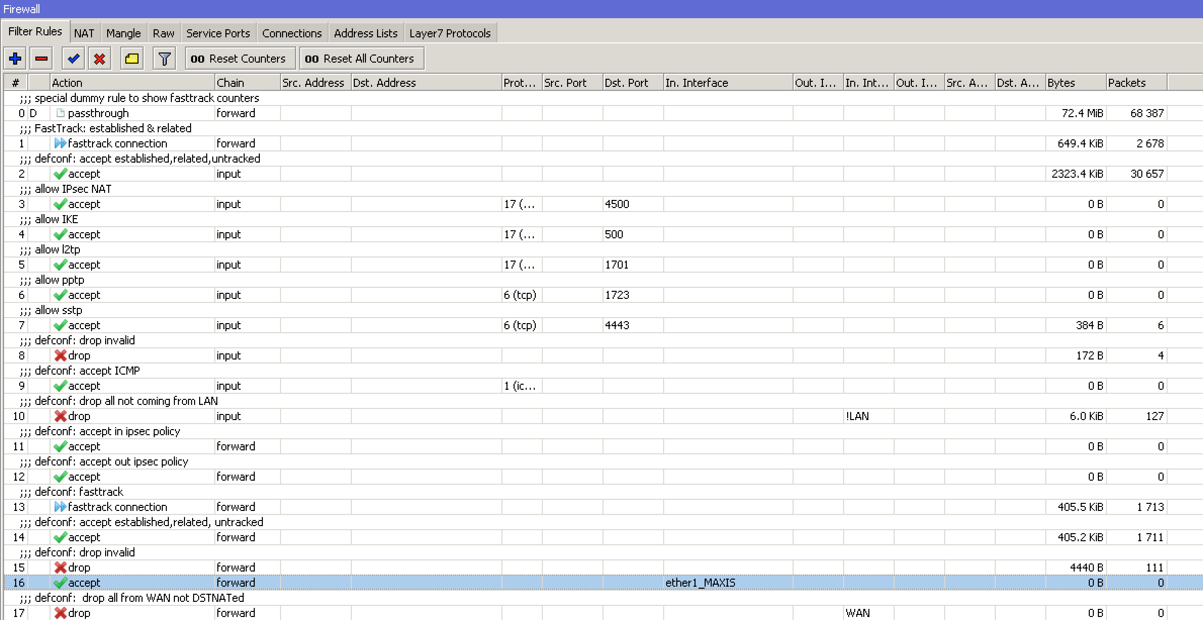Click the accept icon in rule 11
1203x620 pixels.
coord(60,446)
